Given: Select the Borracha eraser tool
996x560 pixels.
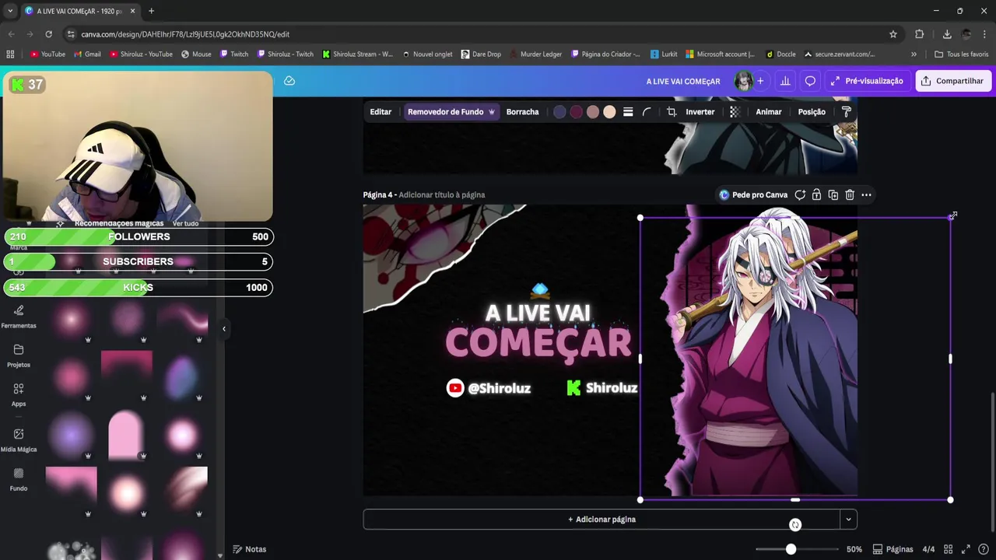Looking at the screenshot, I should [522, 112].
